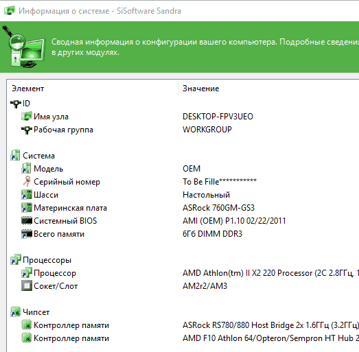Click the To Be Fille serial value
The height and width of the screenshot is (352, 359).
tap(220, 182)
